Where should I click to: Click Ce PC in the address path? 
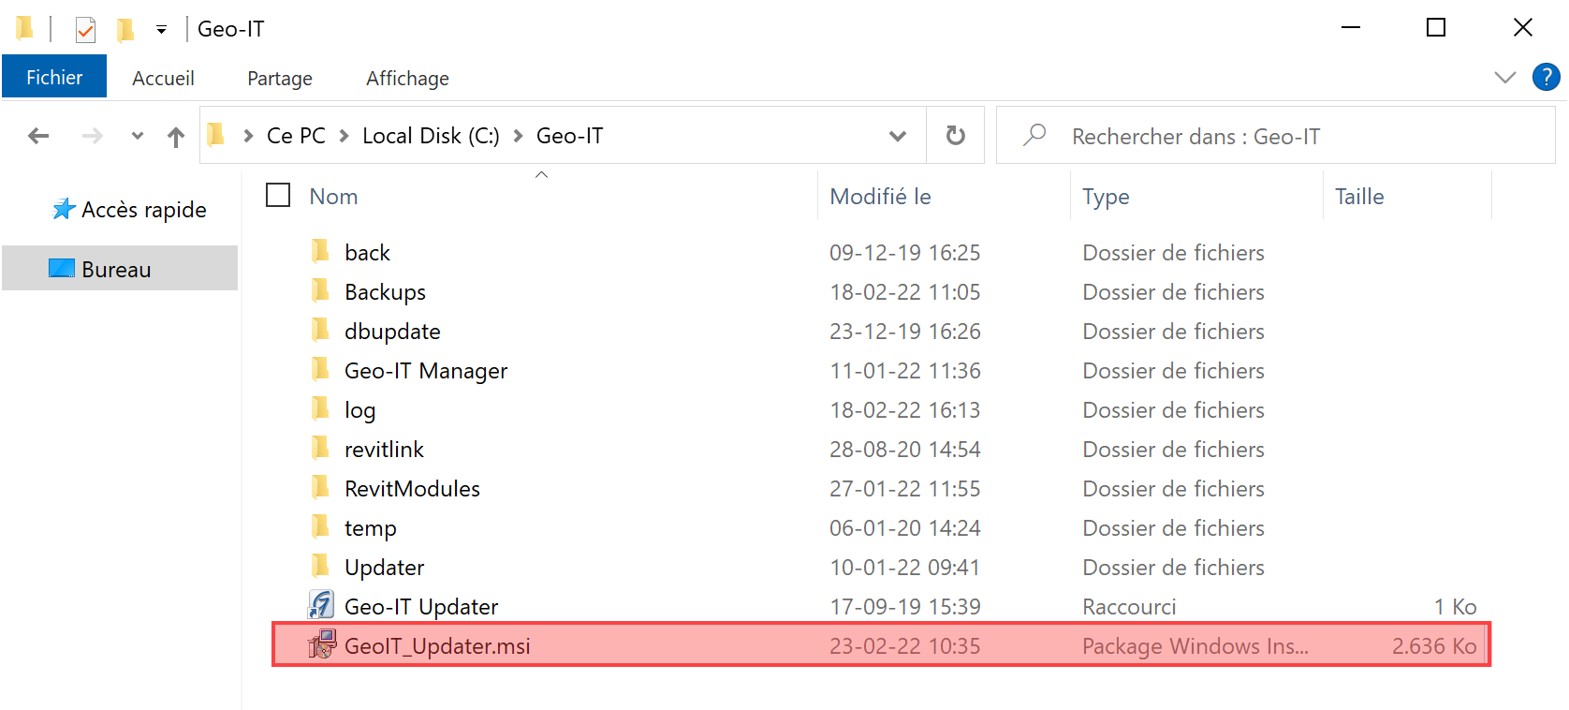point(296,136)
